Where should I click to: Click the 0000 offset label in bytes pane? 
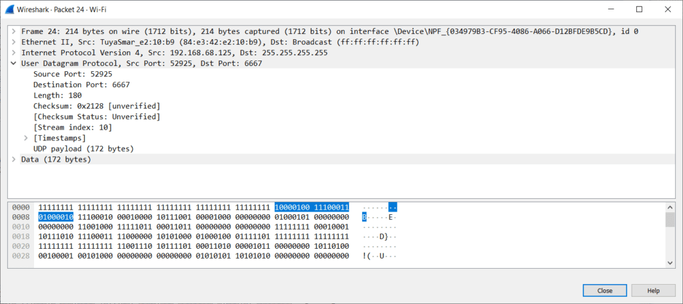21,208
